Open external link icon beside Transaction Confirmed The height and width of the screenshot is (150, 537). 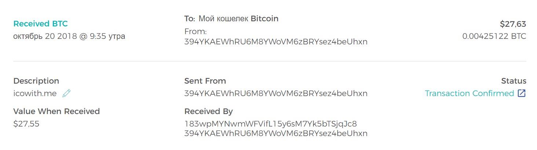[522, 93]
